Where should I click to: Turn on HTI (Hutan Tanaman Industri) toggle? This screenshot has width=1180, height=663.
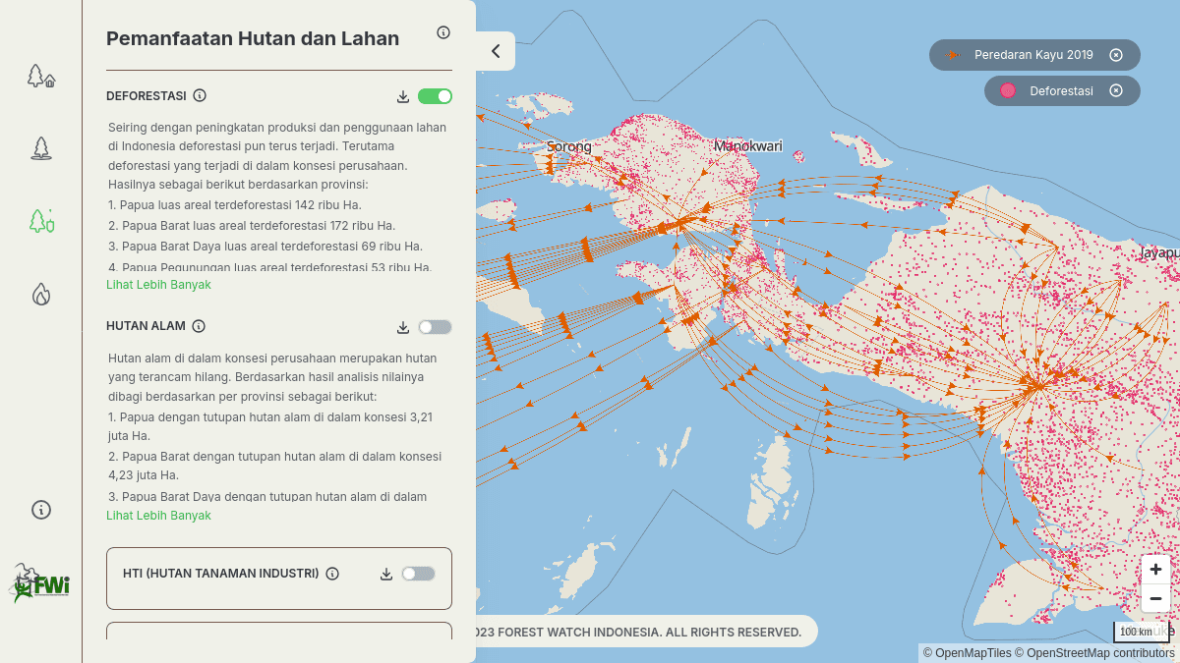click(418, 574)
